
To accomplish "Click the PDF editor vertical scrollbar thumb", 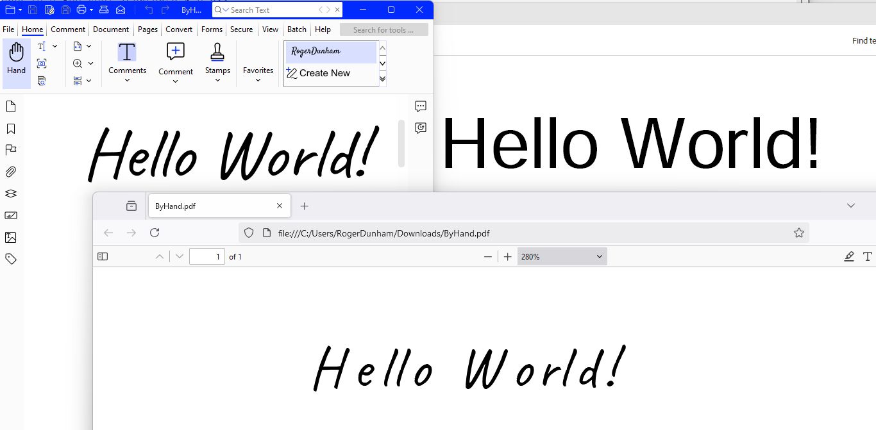I will tap(401, 143).
